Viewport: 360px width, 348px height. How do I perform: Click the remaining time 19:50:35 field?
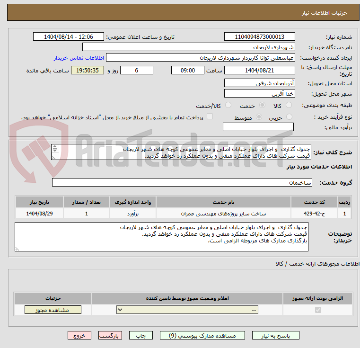[x=88, y=70]
